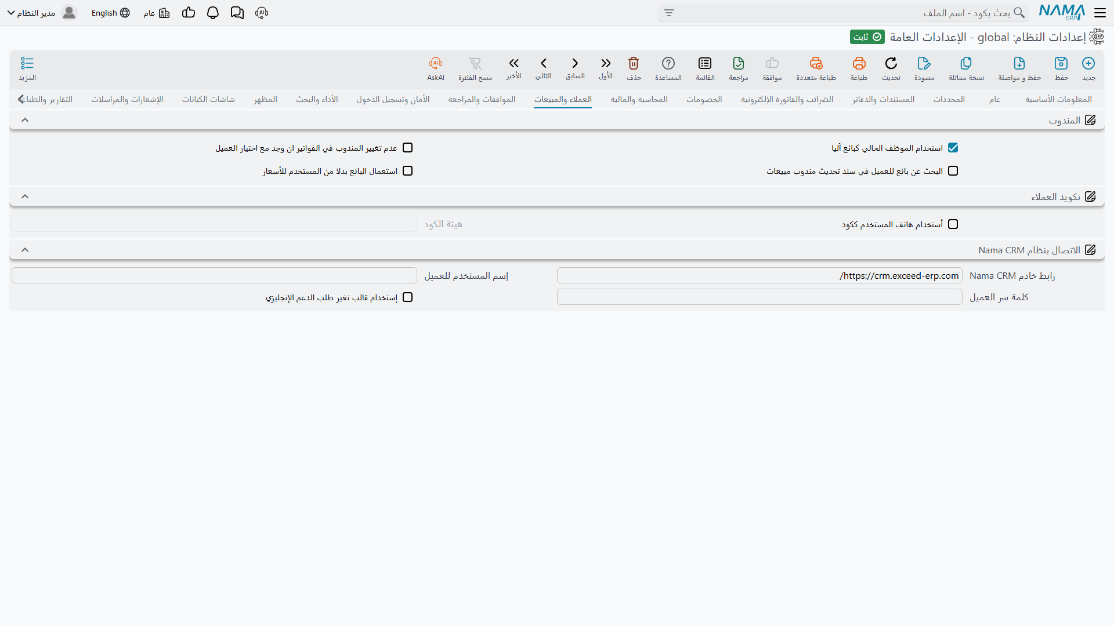Click the notifications bell icon
Screen dimensions: 1114x626
213,13
